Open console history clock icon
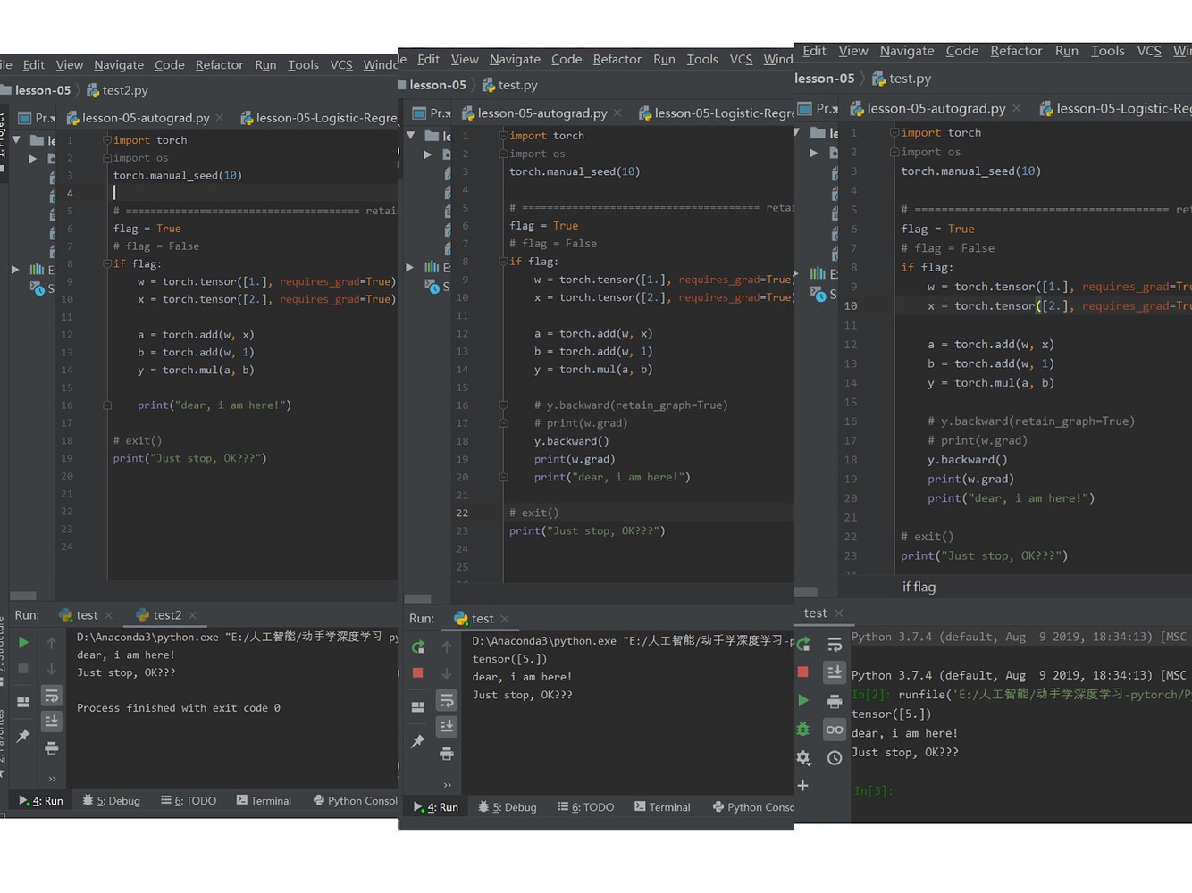The image size is (1192, 893). pos(834,757)
